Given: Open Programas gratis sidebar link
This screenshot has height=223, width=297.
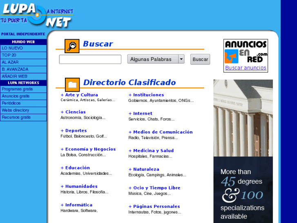Looking at the screenshot, I should [23, 89].
